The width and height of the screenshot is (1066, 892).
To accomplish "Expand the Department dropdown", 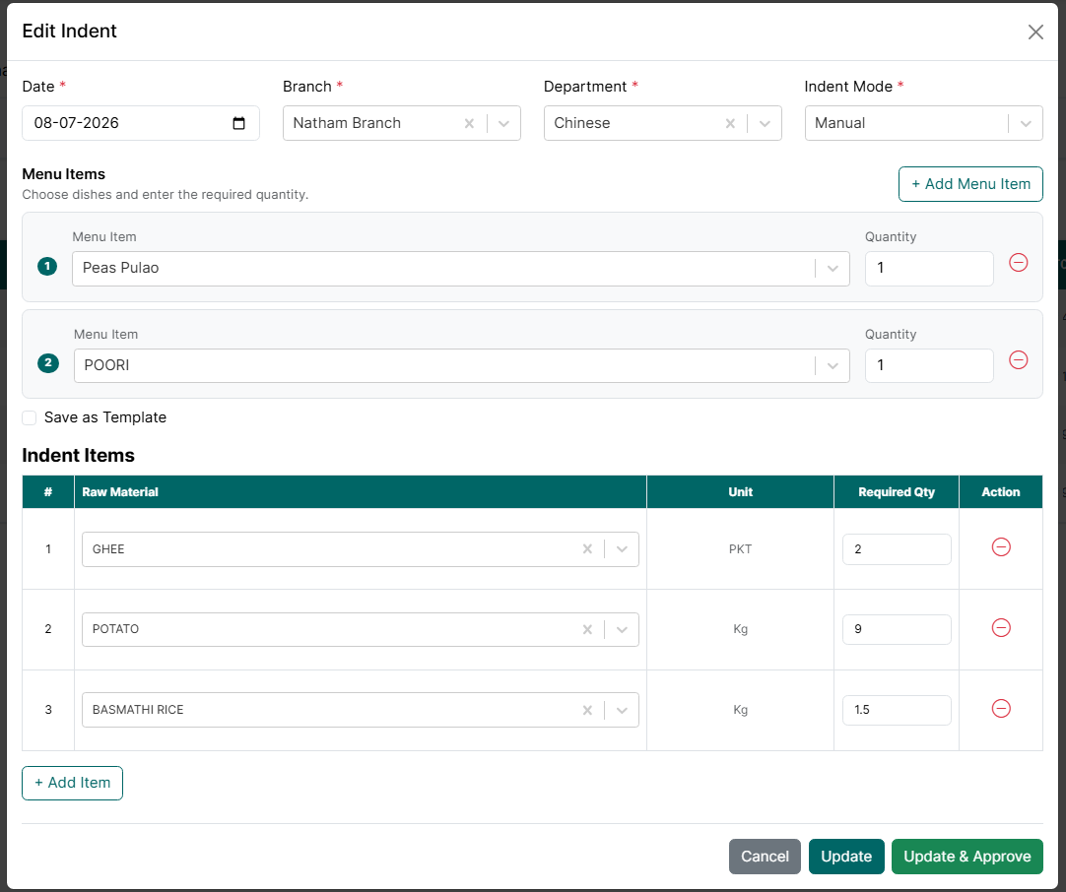I will pyautogui.click(x=765, y=124).
